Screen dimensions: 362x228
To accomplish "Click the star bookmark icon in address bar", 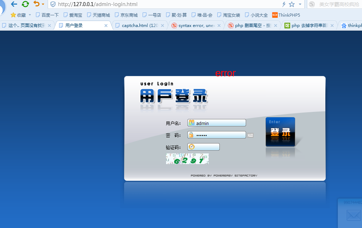I will pos(292,4).
